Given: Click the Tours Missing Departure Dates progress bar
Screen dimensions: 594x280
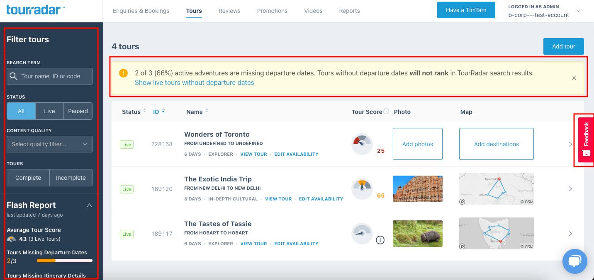Looking at the screenshot, I should coord(64,261).
